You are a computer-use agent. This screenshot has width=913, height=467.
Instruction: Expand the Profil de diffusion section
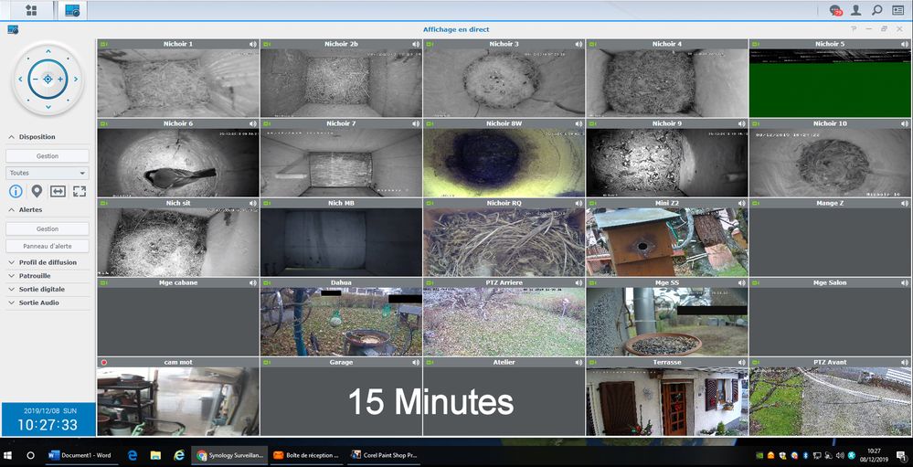tap(48, 262)
